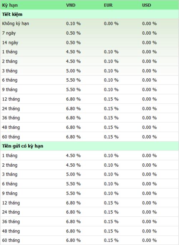Click 60 tháng label under Tiết kiệm
The width and height of the screenshot is (179, 245).
(11, 137)
